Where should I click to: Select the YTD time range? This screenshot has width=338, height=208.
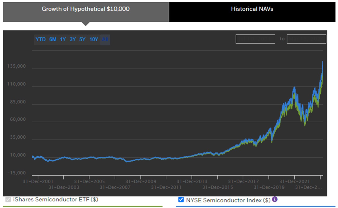pyautogui.click(x=41, y=40)
